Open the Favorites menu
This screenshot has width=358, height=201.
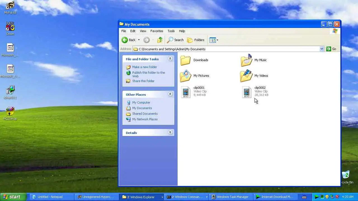157,31
